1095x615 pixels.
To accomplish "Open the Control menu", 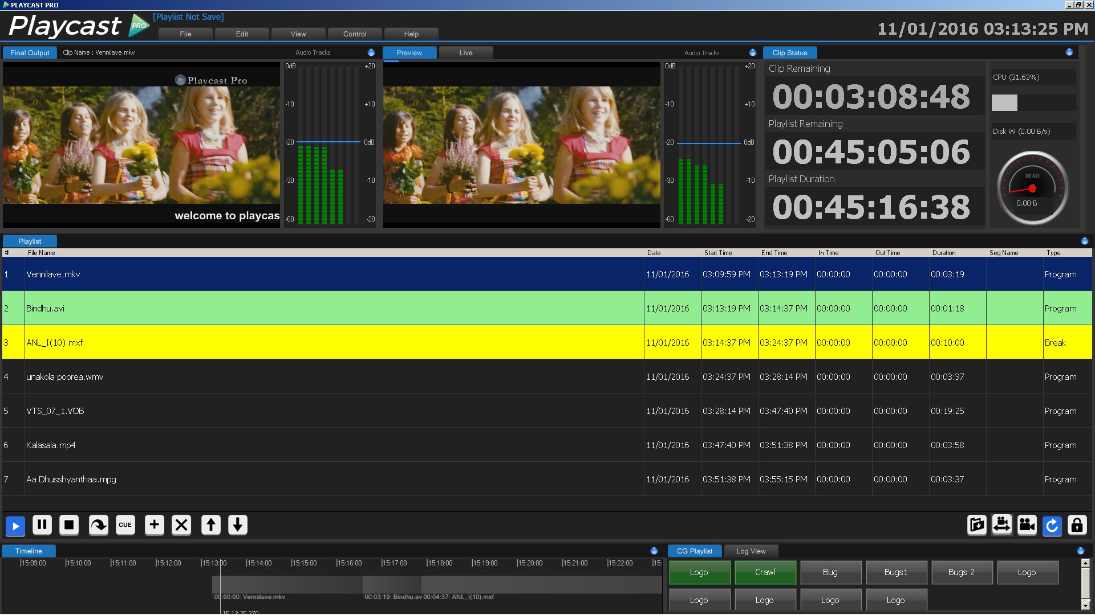I will 355,34.
